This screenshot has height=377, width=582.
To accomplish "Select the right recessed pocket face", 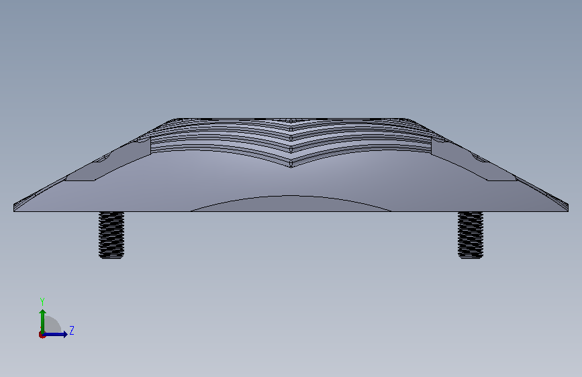I will pyautogui.click(x=471, y=162).
